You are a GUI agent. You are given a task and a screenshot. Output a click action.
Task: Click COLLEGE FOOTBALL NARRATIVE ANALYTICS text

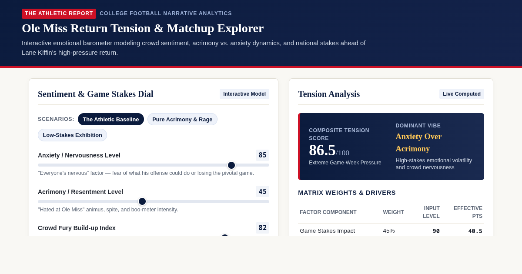(166, 13)
